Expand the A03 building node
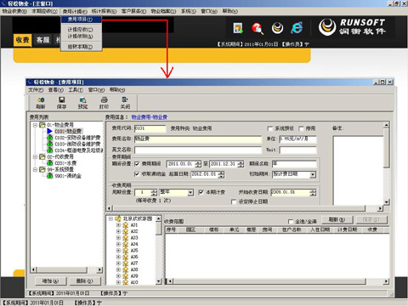The image size is (408, 306). click(x=118, y=238)
